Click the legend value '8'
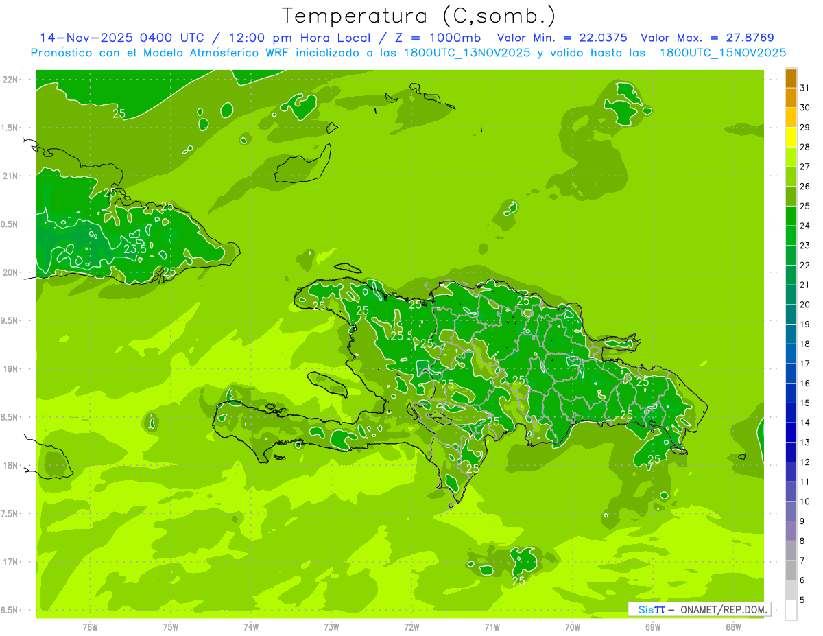The height and width of the screenshot is (636, 823). point(802,541)
